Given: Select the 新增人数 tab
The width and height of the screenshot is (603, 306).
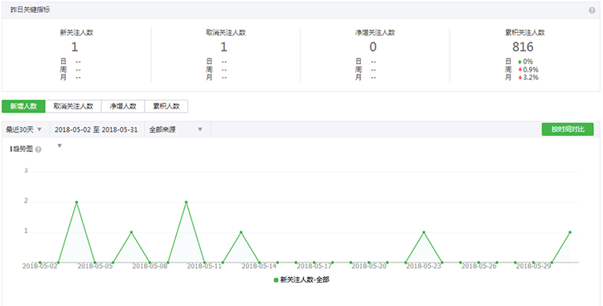Looking at the screenshot, I should coord(23,106).
